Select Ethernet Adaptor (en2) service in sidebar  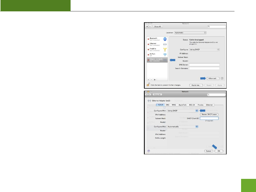tap(157, 60)
